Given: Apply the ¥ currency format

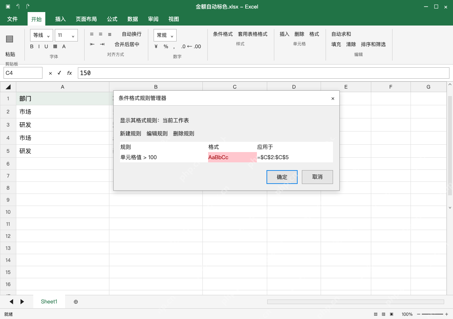Looking at the screenshot, I should point(156,46).
